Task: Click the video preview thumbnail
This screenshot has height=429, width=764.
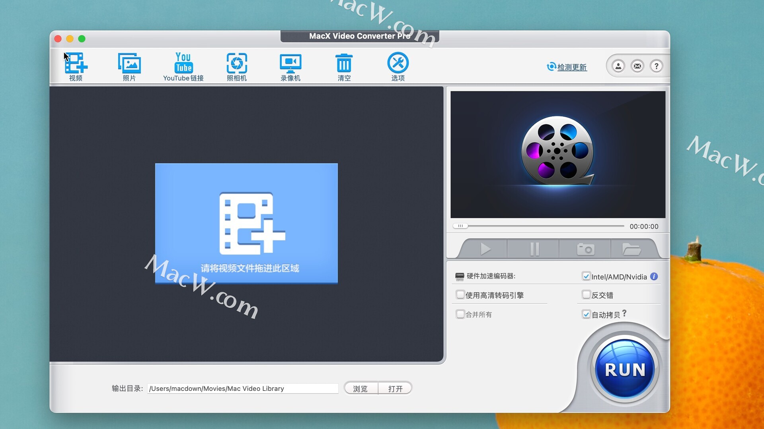Action: pyautogui.click(x=558, y=155)
